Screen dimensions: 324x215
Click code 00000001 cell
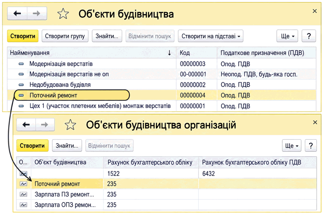(x=196, y=106)
